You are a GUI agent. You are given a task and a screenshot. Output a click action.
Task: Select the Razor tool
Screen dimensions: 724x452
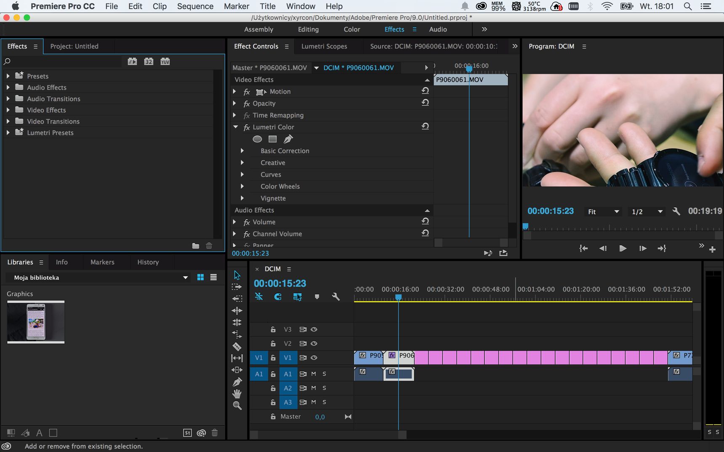237,346
